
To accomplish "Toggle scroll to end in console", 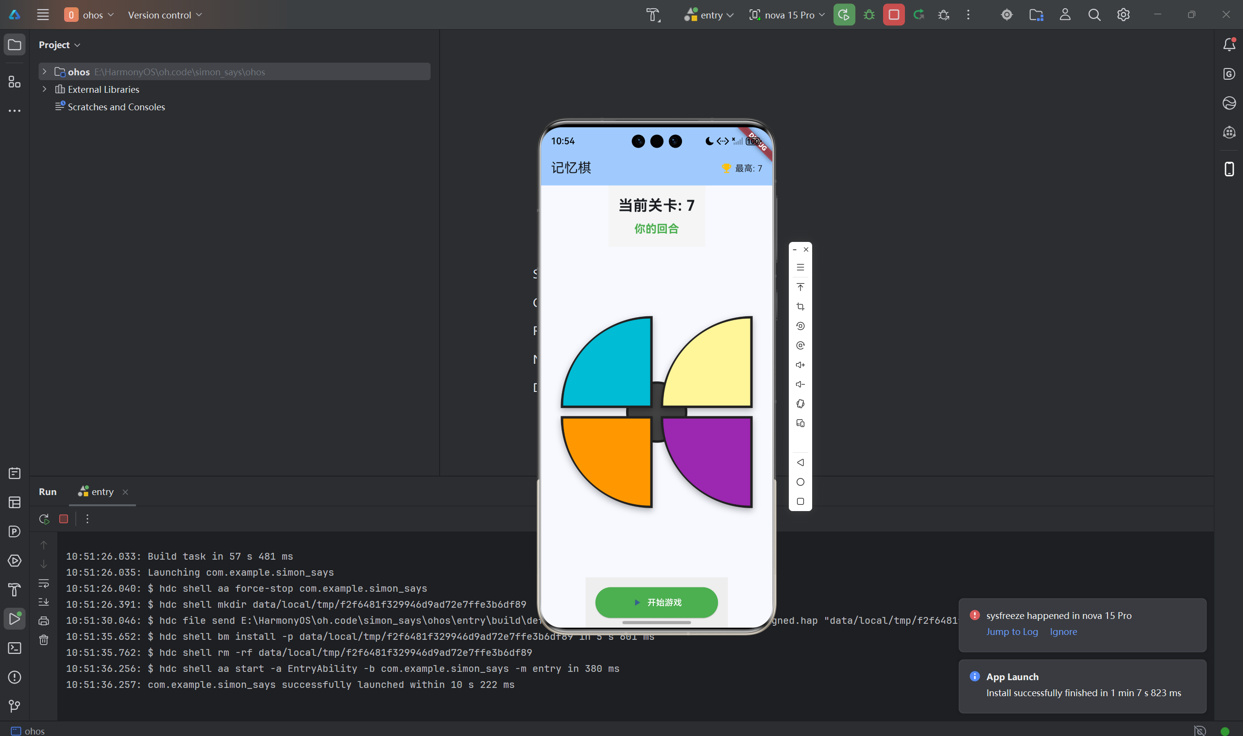I will point(44,602).
